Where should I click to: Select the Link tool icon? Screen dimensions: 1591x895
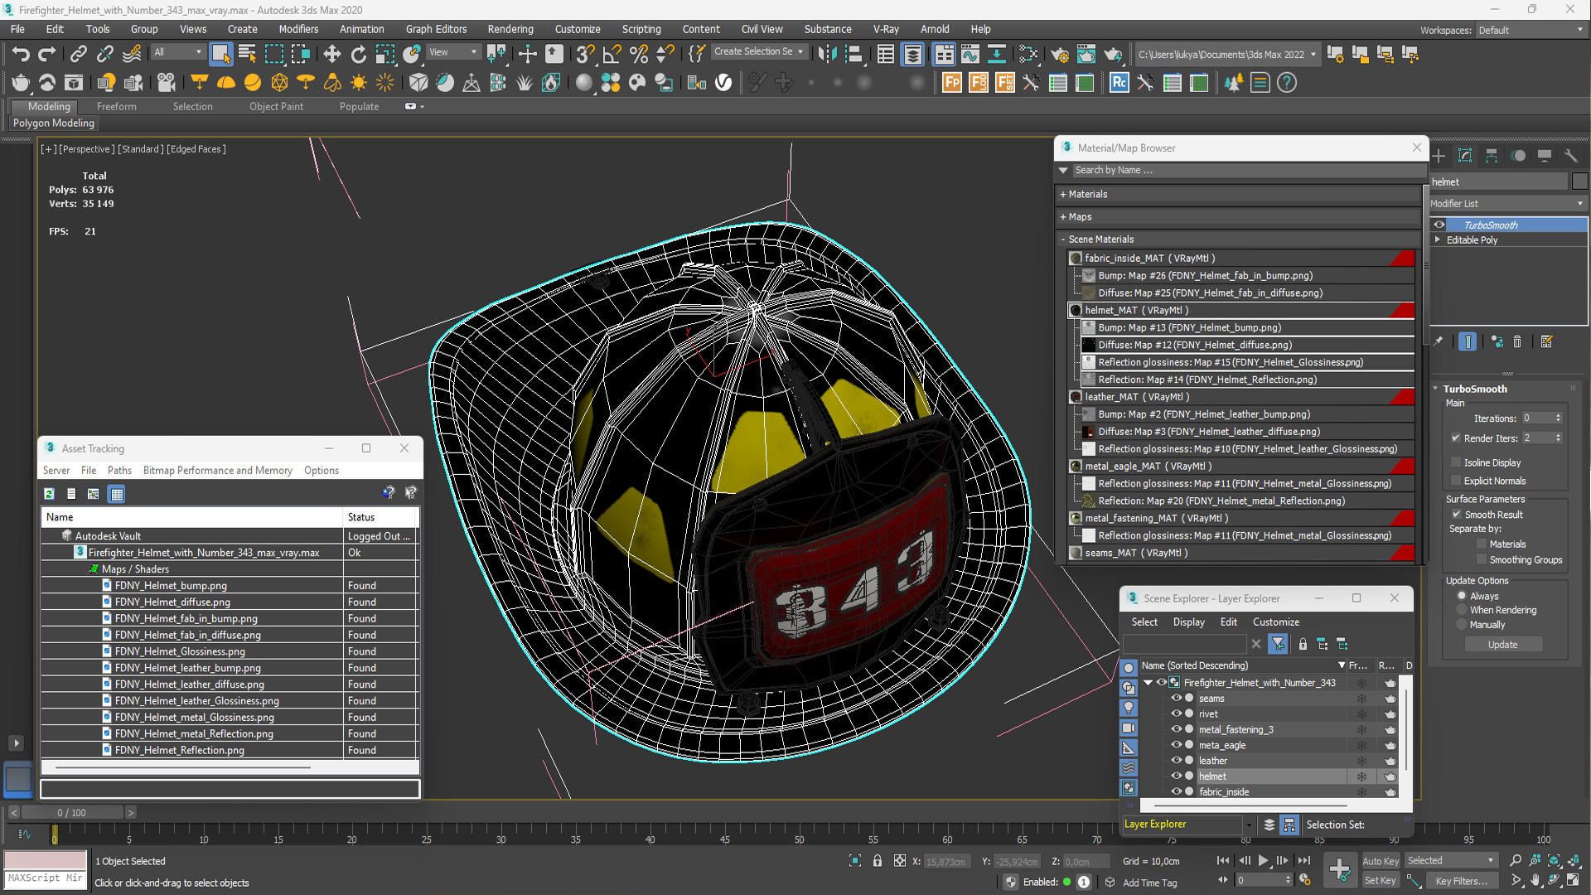(78, 55)
